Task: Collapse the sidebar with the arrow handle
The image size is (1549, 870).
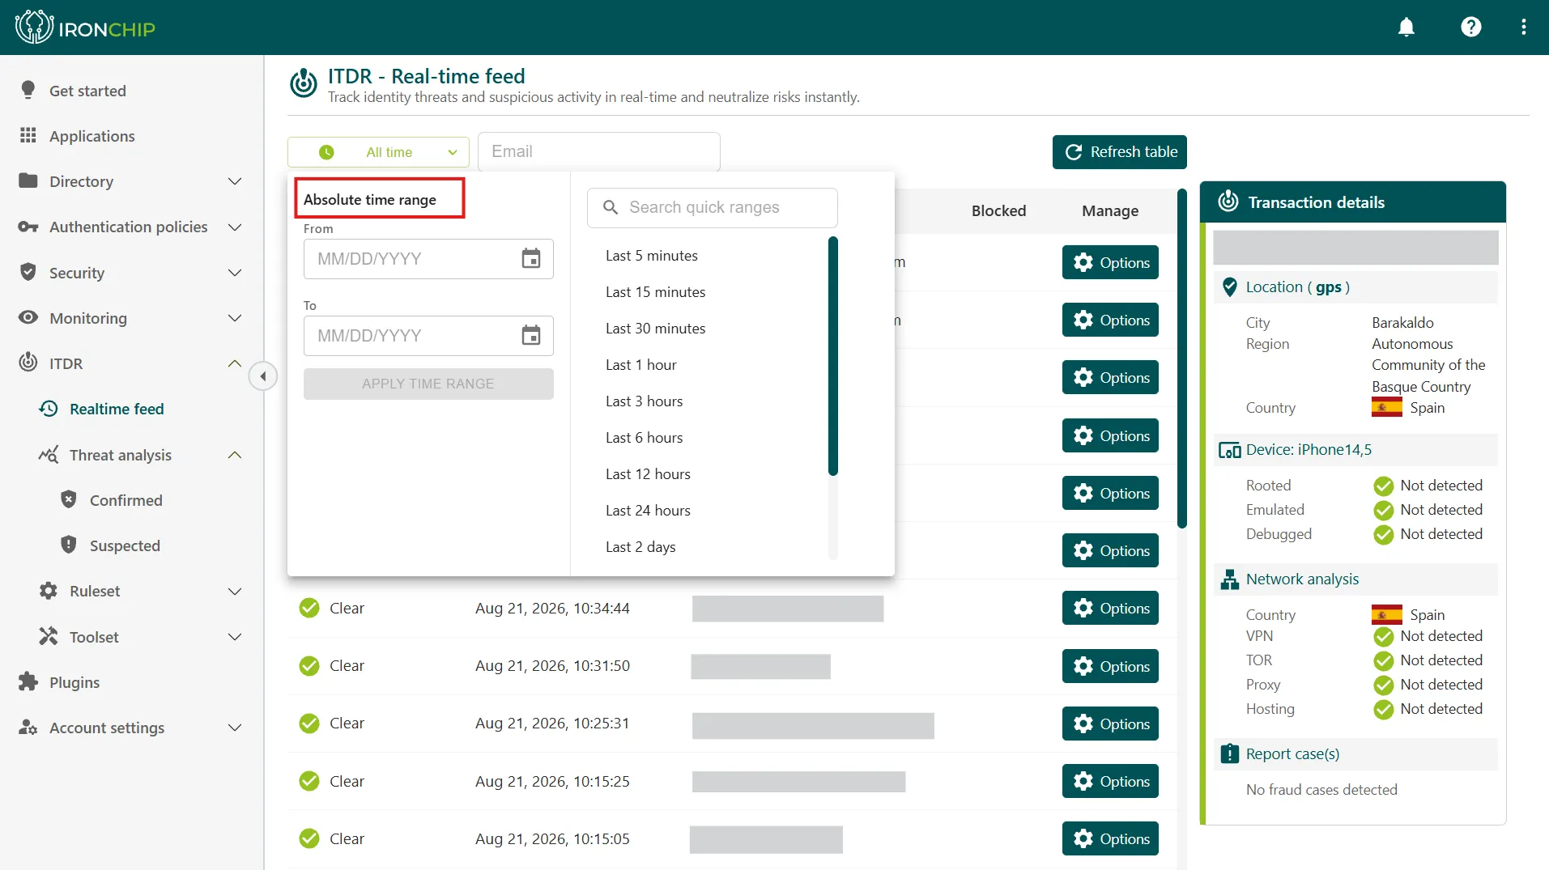Action: [x=263, y=376]
